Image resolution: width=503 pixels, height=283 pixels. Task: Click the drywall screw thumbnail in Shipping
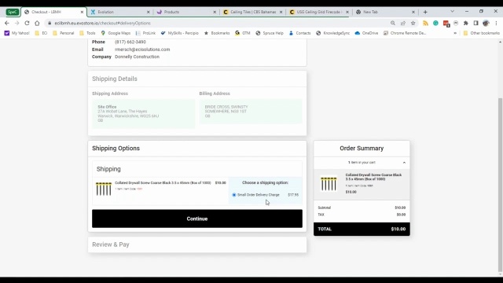[104, 189]
